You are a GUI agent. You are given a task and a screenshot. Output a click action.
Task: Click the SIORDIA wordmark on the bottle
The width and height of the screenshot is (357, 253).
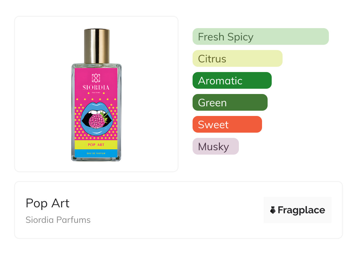[96, 87]
